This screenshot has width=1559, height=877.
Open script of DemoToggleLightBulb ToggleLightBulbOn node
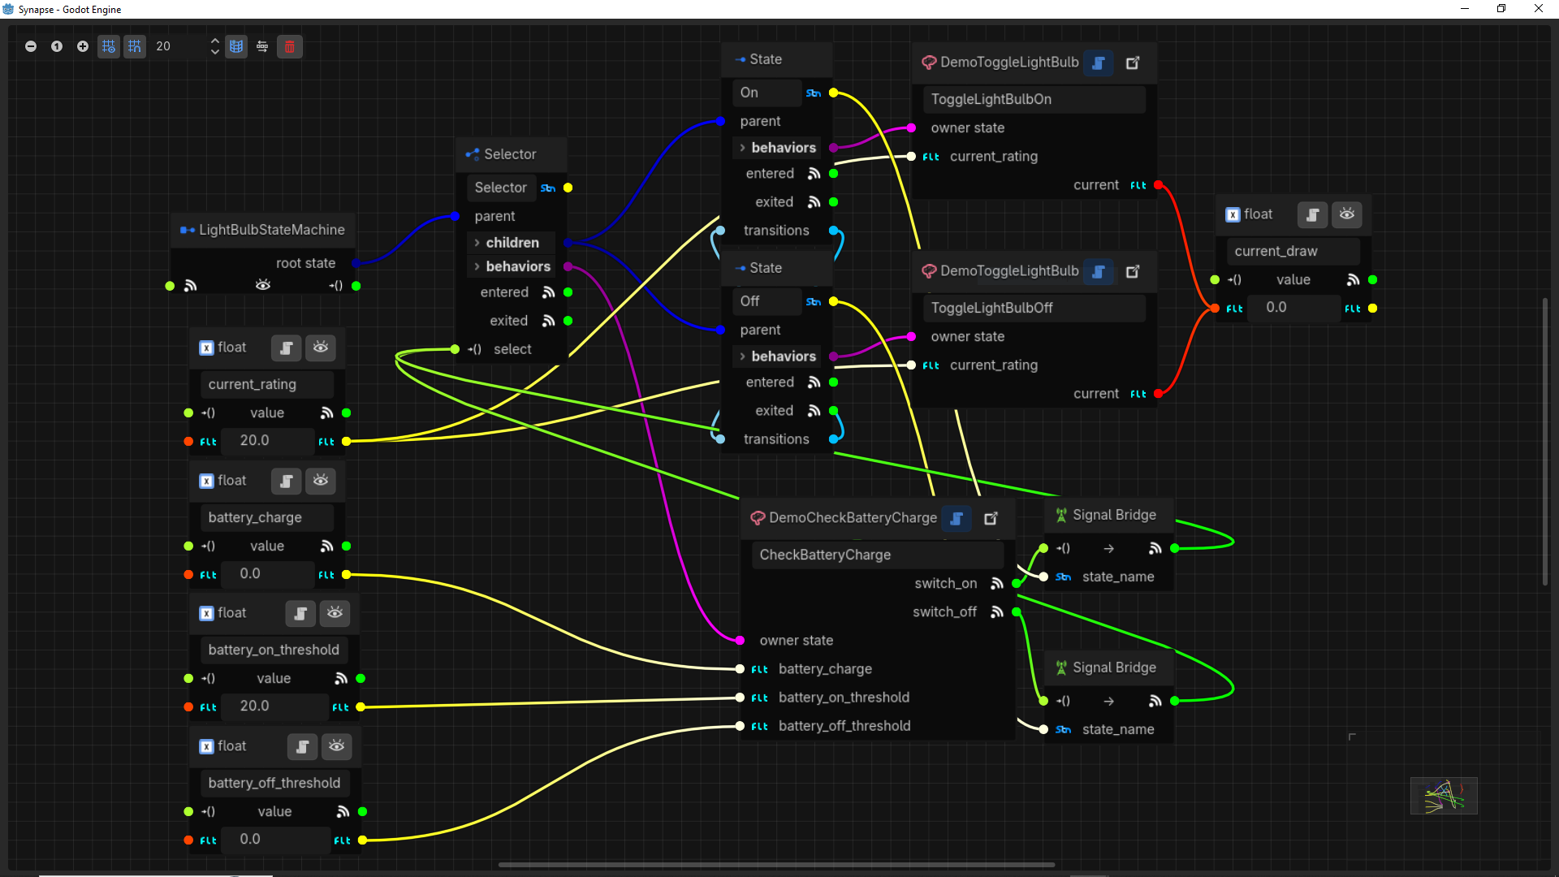click(x=1099, y=63)
